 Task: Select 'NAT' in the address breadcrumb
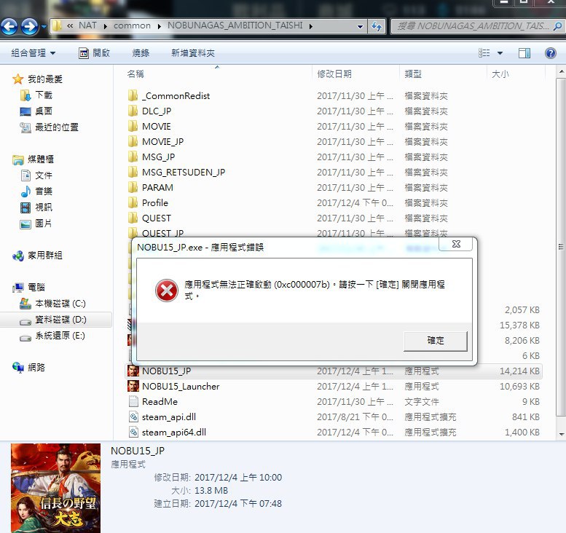(x=87, y=25)
